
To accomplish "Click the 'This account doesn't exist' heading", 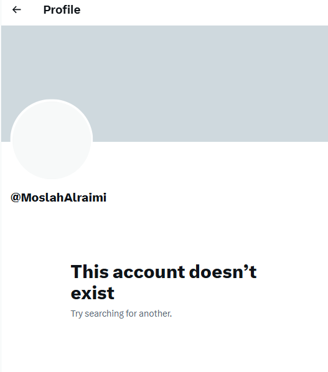I will (164, 282).
